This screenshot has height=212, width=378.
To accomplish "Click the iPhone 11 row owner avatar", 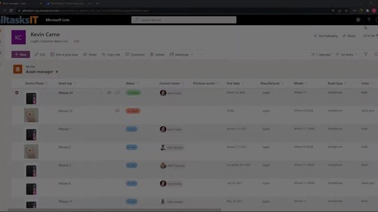I will (163, 201).
